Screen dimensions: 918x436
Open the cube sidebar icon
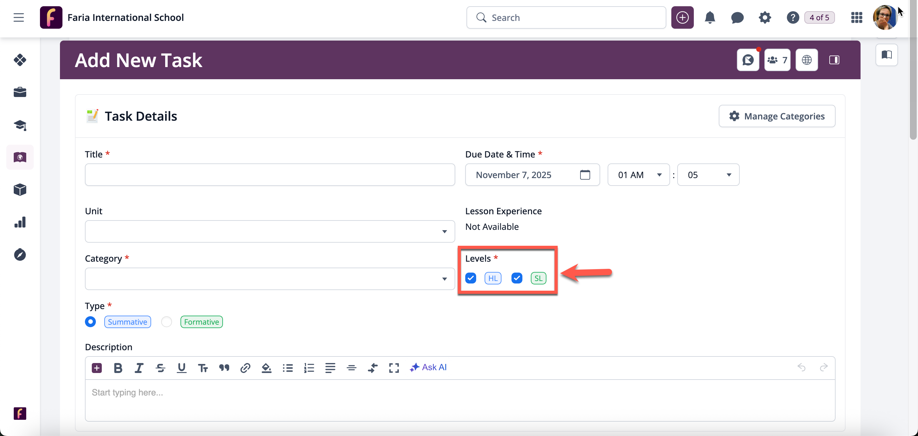[x=20, y=190]
